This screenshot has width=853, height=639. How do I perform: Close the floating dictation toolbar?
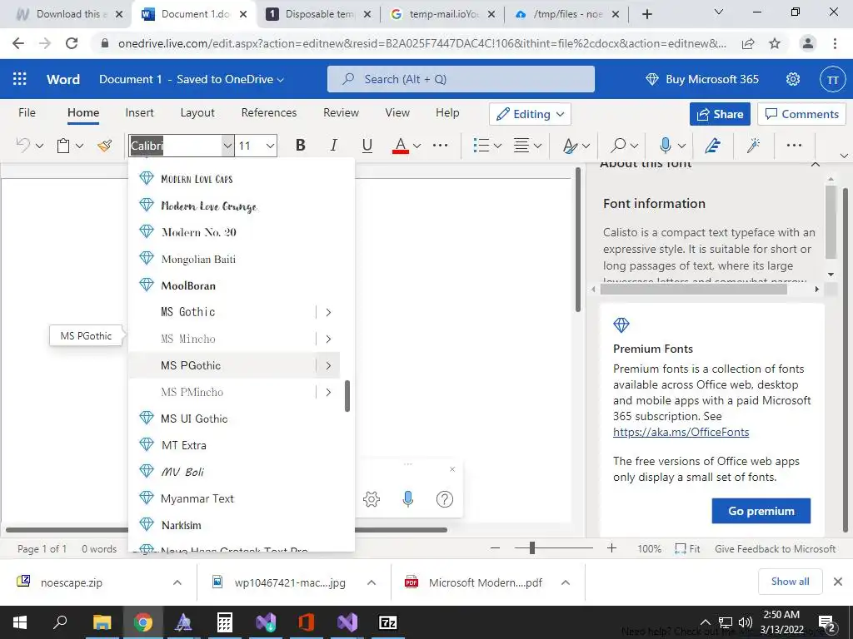(452, 469)
